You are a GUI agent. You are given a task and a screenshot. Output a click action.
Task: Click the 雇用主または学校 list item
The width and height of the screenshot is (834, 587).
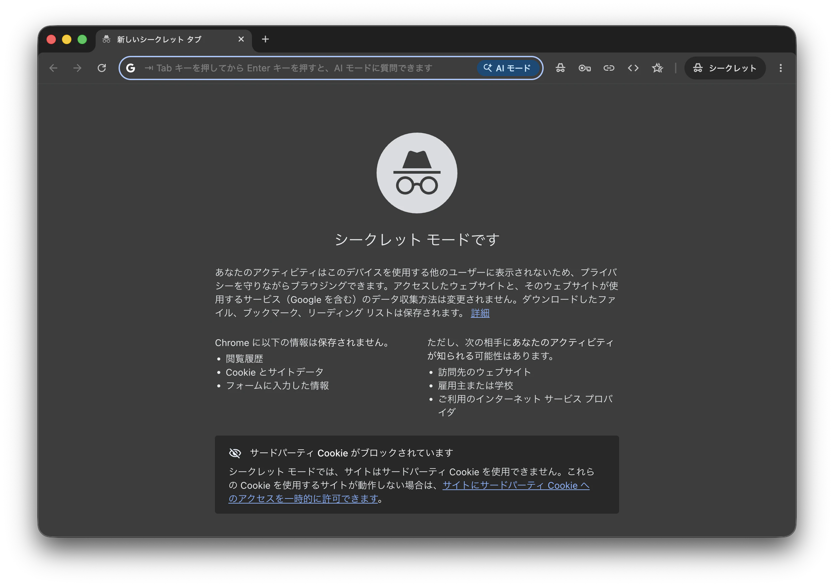pyautogui.click(x=476, y=385)
